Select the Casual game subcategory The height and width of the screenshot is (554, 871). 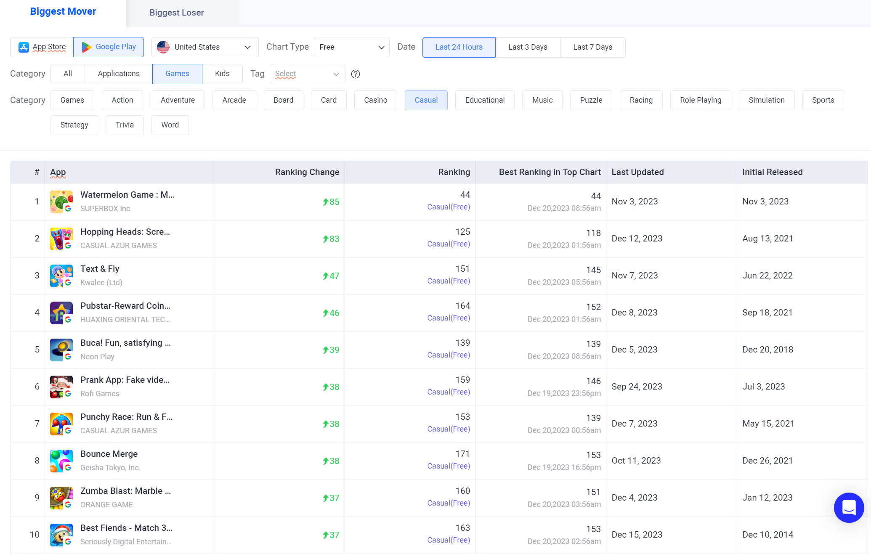[426, 100]
